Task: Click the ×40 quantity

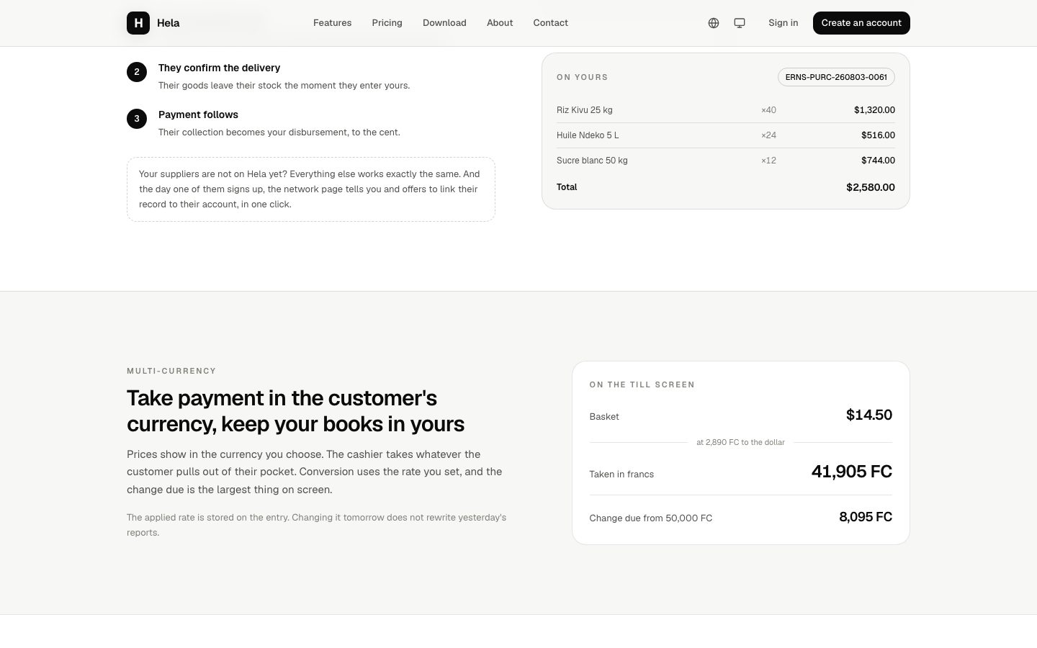Action: point(768,110)
